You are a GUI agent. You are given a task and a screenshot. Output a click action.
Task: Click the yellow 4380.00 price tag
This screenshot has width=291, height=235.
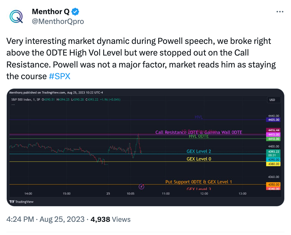tap(274, 164)
